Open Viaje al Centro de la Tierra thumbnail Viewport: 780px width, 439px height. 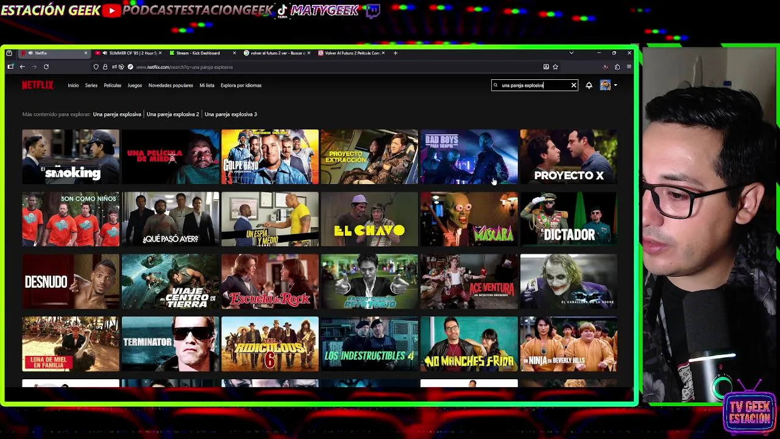tap(170, 282)
